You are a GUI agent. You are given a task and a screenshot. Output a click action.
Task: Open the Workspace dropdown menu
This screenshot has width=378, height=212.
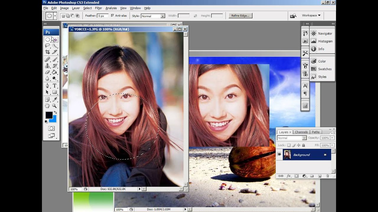pyautogui.click(x=311, y=15)
